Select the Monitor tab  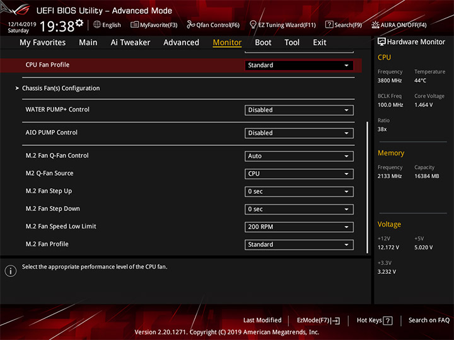pyautogui.click(x=227, y=43)
